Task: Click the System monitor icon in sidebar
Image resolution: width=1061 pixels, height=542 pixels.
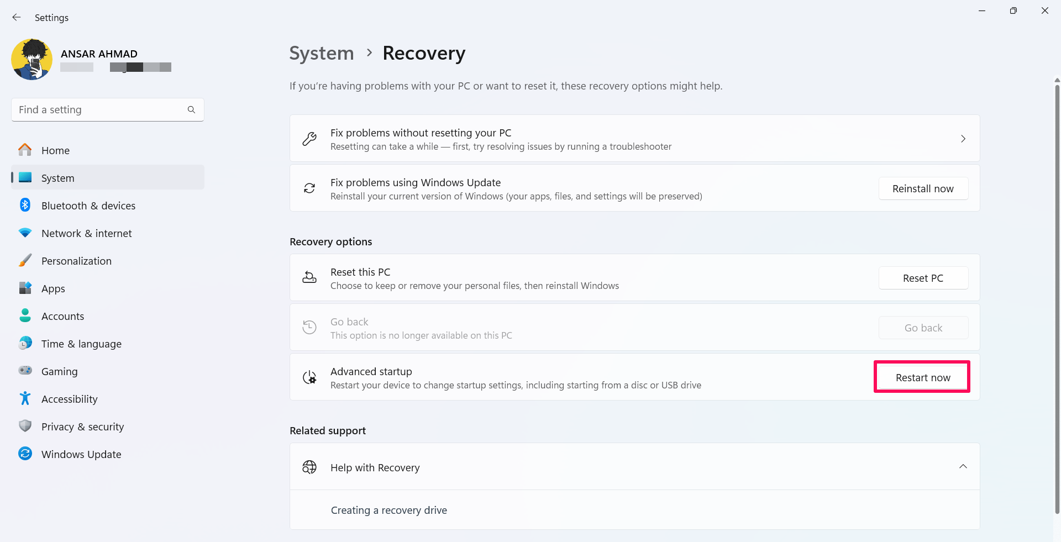Action: tap(25, 178)
